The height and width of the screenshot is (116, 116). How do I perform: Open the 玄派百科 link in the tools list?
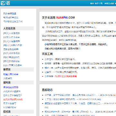coord(49,59)
